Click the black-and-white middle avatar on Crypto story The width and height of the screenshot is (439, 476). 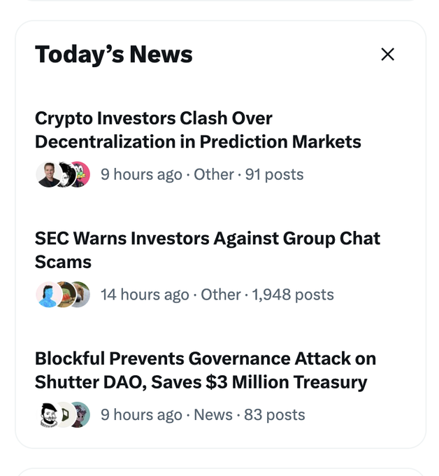66,174
